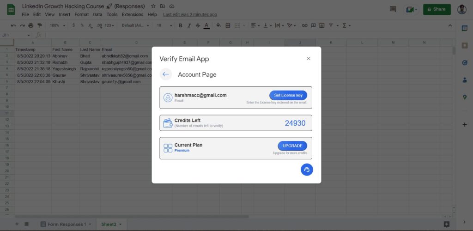Viewport: 473px width, 231px height.
Task: Hide the side panel with the chevron
Action: 465,222
